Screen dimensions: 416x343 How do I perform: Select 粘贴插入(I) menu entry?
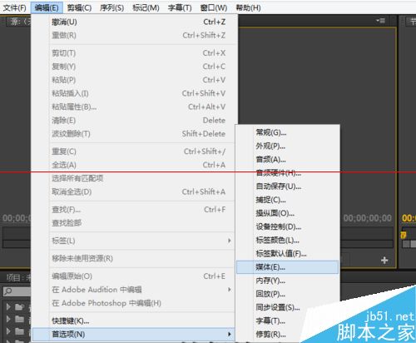pos(135,93)
